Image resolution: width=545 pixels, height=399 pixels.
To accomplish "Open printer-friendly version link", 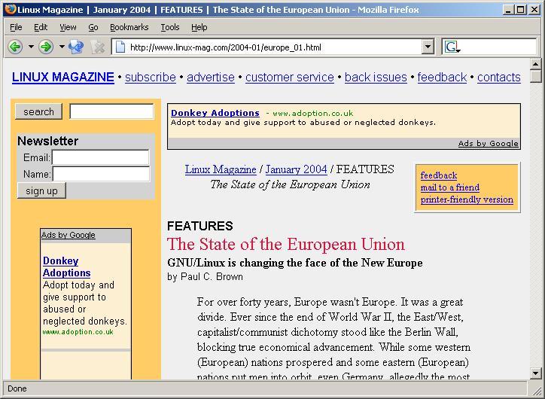I will pos(467,200).
